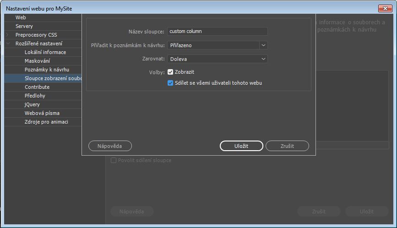Screen dimensions: 397x228
Task: Open Contribute settings
Action: pyautogui.click(x=43, y=87)
